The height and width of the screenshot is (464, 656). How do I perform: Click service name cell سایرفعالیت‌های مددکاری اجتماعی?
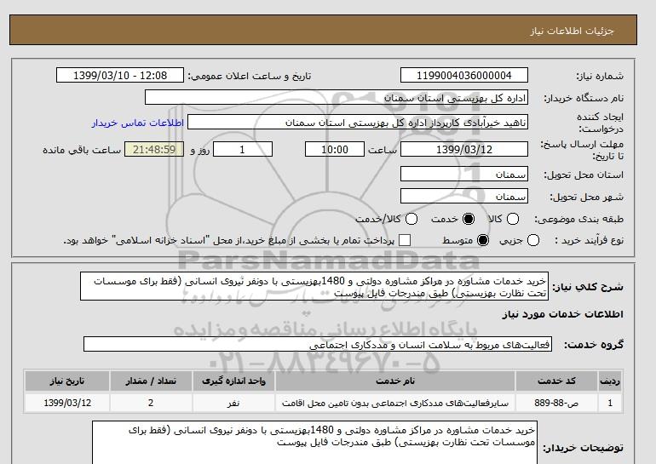pyautogui.click(x=395, y=403)
